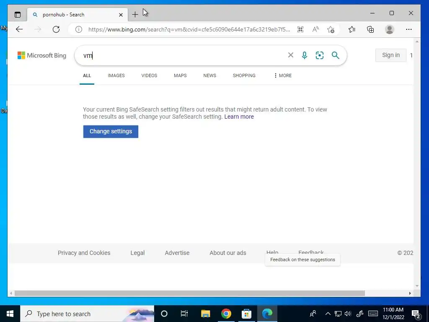The width and height of the screenshot is (429, 322).
Task: Open the tab actions menu icon
Action: click(18, 15)
